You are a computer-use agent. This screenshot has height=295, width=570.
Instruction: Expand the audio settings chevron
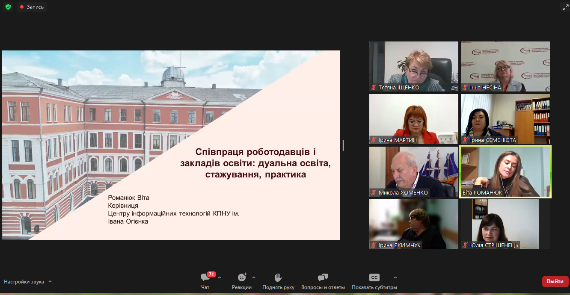[x=50, y=282]
